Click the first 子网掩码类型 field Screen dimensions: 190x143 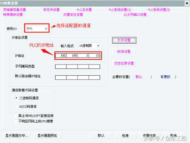coord(61,67)
